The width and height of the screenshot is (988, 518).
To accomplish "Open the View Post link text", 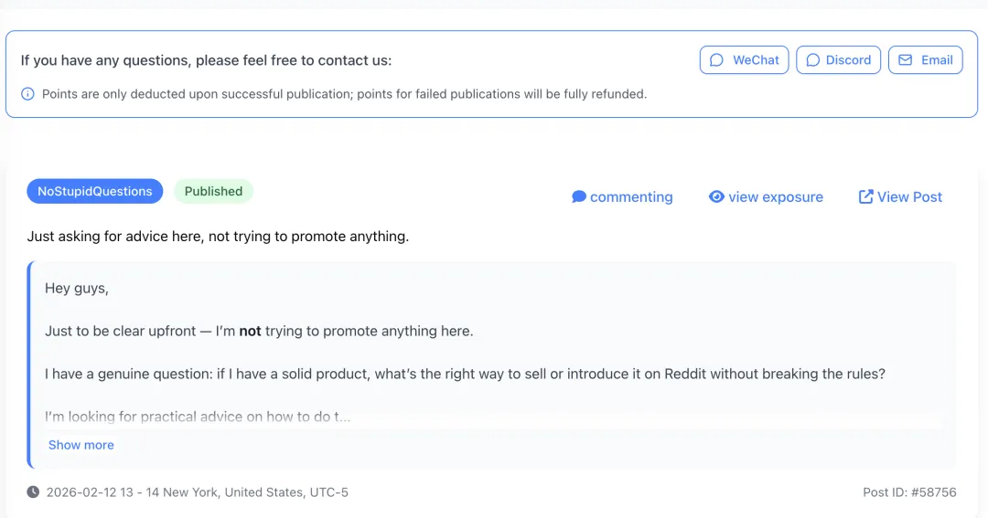I will 909,197.
